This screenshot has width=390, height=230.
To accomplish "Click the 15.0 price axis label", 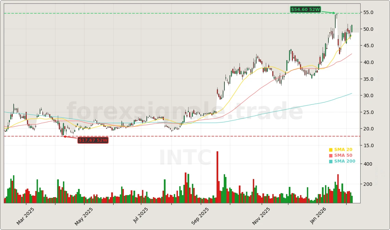I will click(368, 146).
